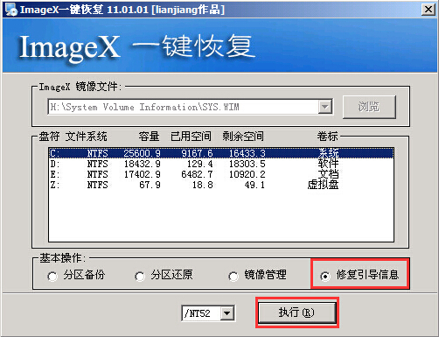Open the image file path dropdown arrow

[325, 107]
